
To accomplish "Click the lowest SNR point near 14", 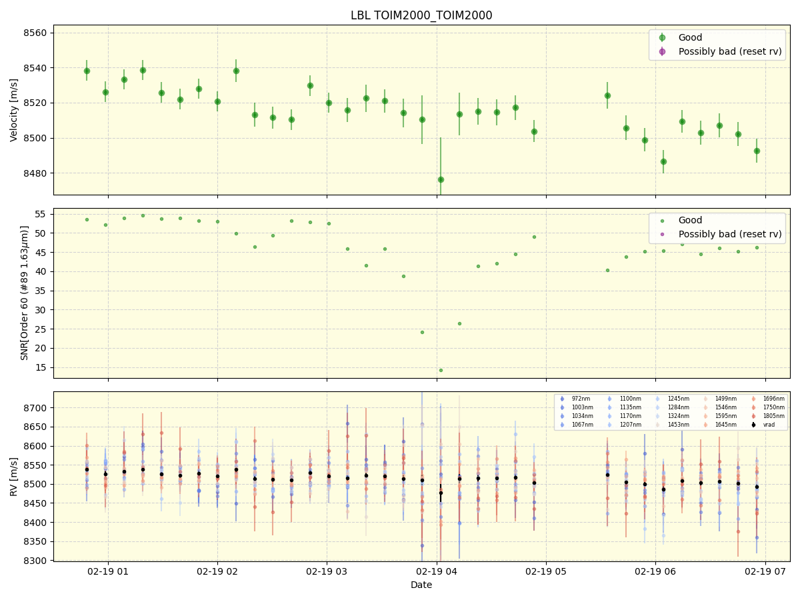I will coord(441,370).
